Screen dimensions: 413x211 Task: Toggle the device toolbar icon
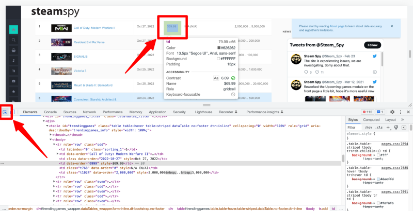point(12,112)
